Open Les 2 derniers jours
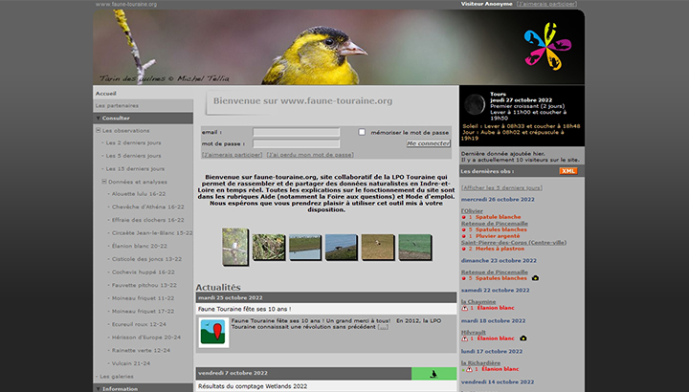The image size is (689, 392). click(133, 142)
